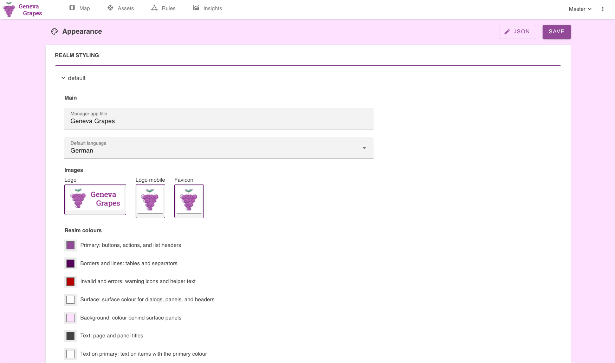The width and height of the screenshot is (615, 363).
Task: Click the Rules navigation icon
Action: point(154,8)
